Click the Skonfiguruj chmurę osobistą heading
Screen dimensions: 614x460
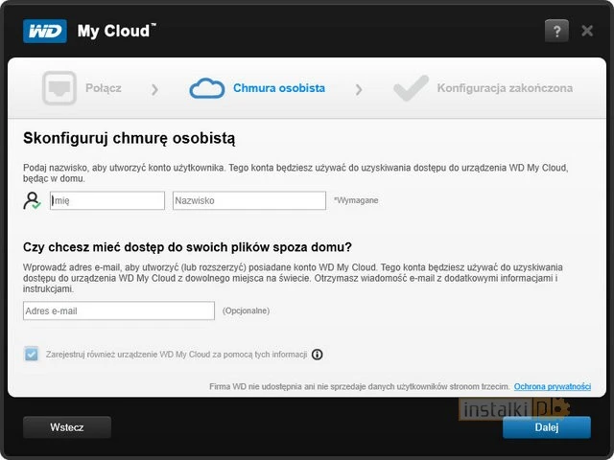coord(130,138)
